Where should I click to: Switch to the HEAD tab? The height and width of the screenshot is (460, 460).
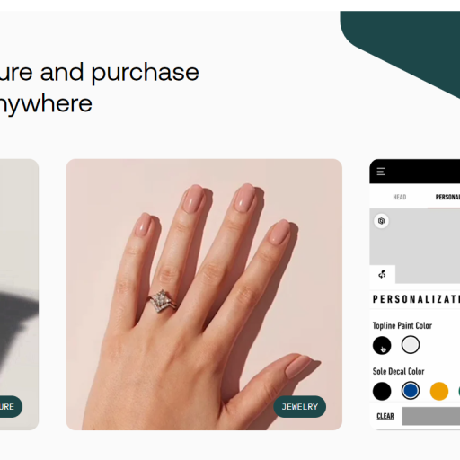(x=400, y=197)
